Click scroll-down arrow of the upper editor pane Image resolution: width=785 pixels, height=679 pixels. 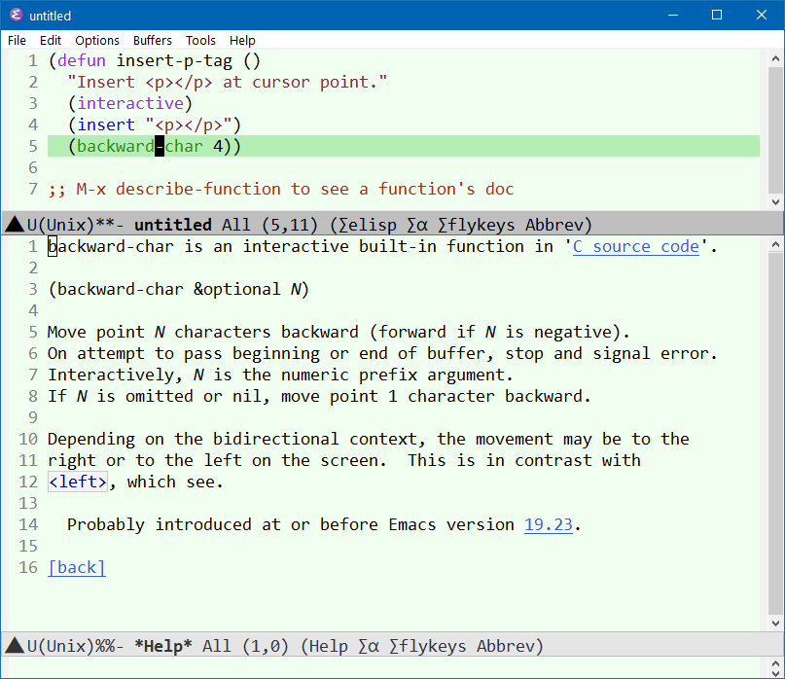click(775, 201)
